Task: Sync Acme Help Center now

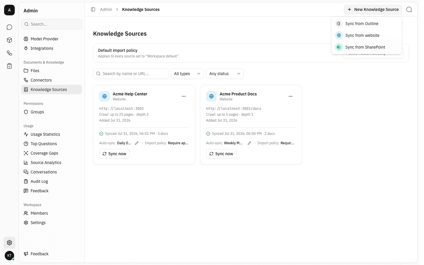Action: click(114, 154)
